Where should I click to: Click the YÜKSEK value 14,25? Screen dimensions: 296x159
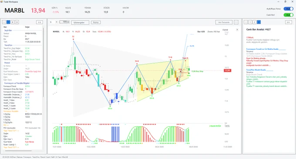tap(87, 12)
